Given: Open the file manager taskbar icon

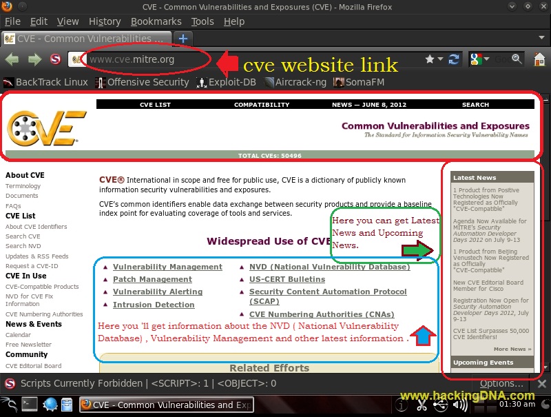Looking at the screenshot, I should click(x=67, y=405).
